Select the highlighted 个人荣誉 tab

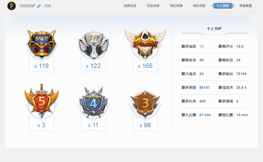point(223,6)
